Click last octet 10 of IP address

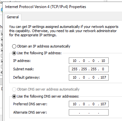click(103, 61)
